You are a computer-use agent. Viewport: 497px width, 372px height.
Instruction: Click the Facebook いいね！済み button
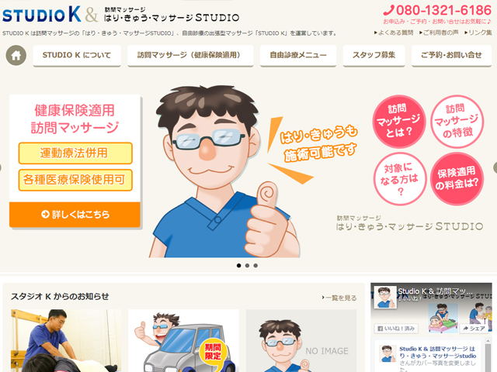[396, 329]
